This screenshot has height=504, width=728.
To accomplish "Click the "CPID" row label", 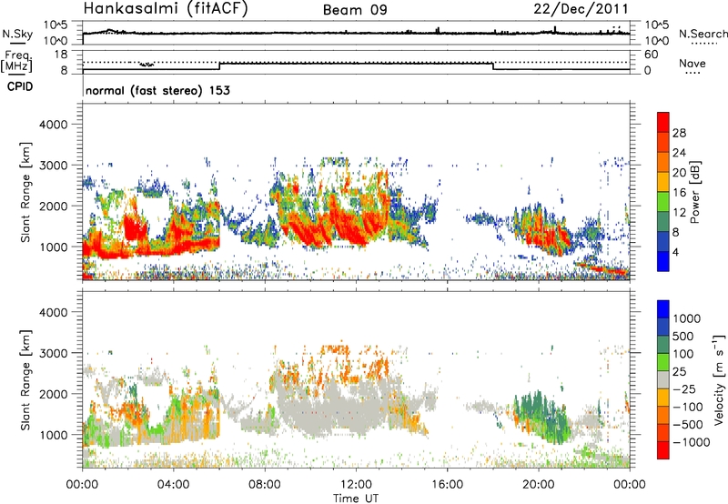I will 20,86.
